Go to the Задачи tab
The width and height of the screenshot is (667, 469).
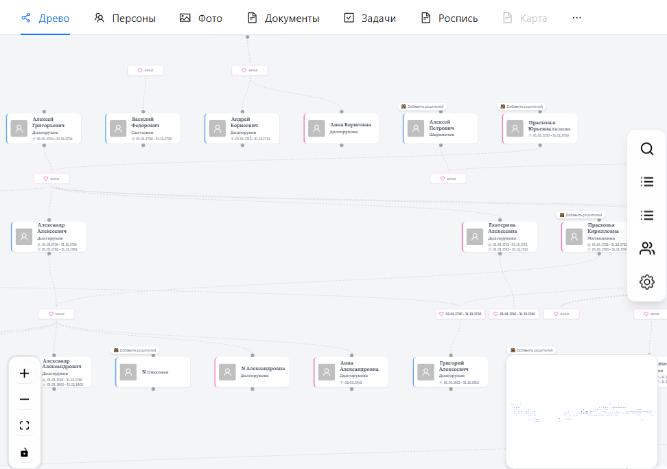370,19
